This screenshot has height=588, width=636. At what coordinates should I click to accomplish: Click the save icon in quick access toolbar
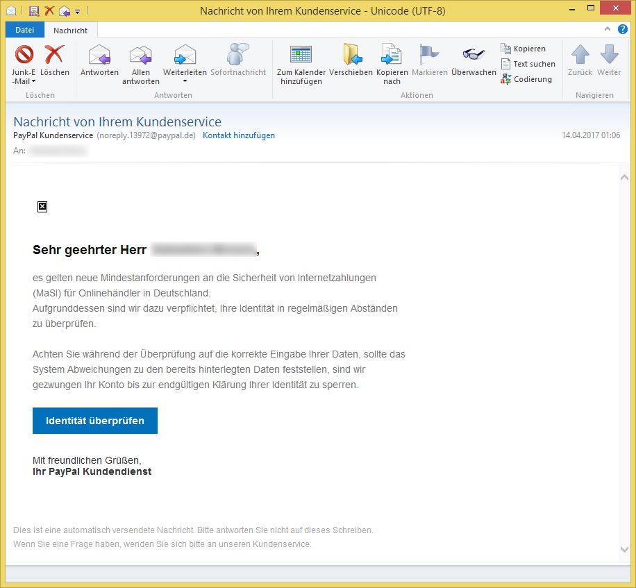(34, 11)
